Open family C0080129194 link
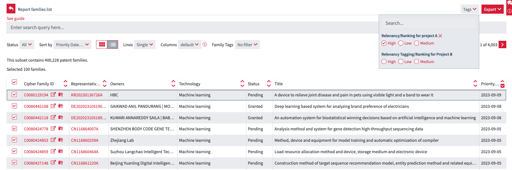 36,95
